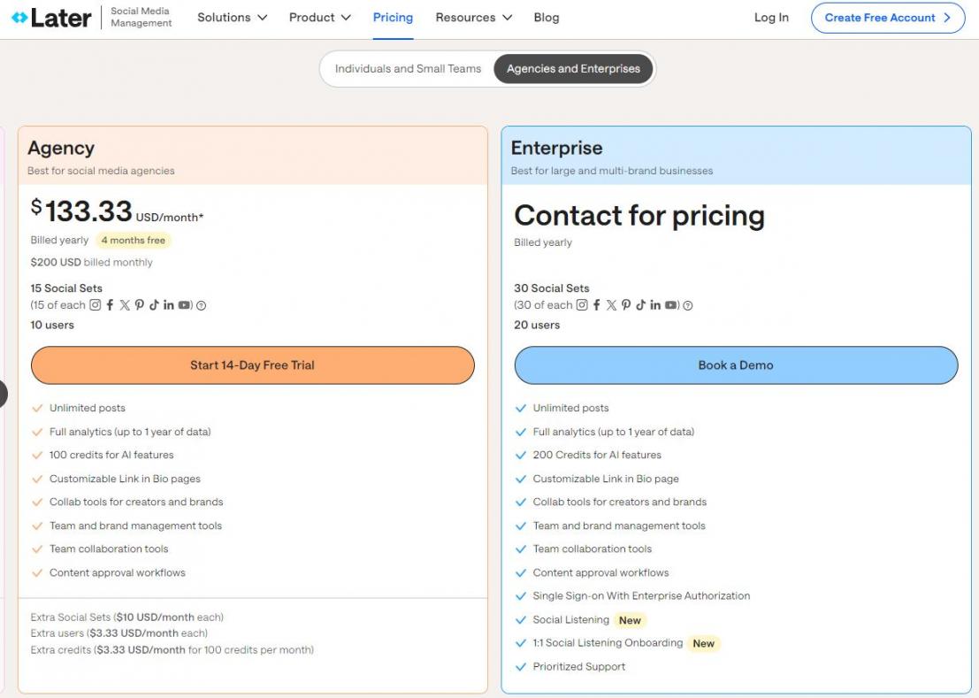The width and height of the screenshot is (979, 698).
Task: Go to the Blog page
Action: pyautogui.click(x=547, y=18)
